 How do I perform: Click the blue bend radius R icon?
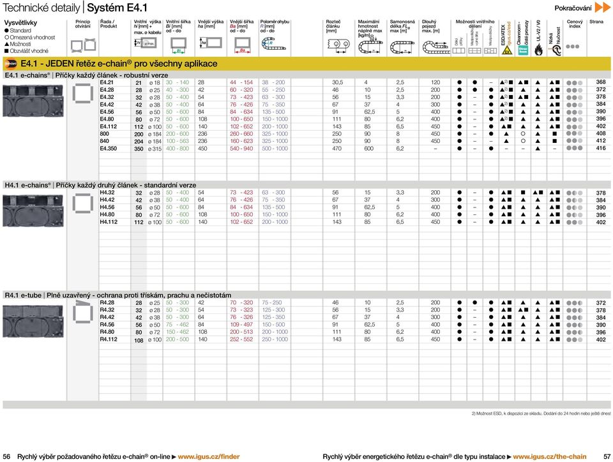point(274,44)
